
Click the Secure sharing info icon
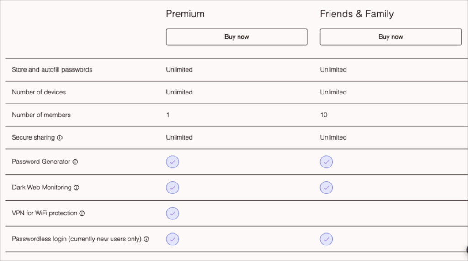coord(60,138)
